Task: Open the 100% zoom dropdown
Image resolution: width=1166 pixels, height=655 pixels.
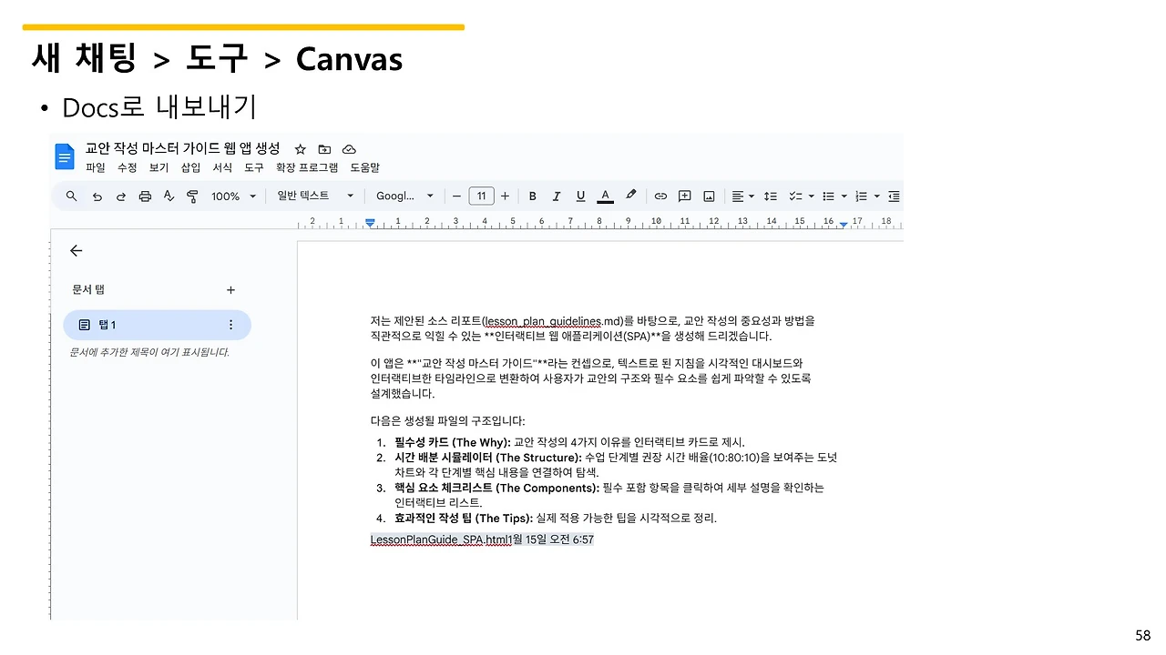Action: click(232, 196)
